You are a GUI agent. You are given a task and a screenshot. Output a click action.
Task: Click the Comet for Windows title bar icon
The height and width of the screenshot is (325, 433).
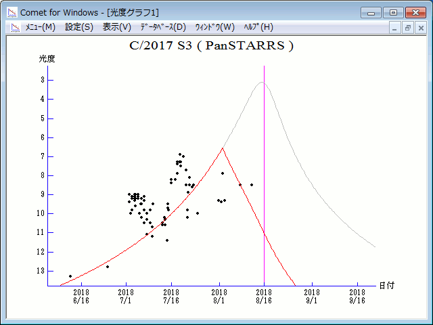click(12, 12)
